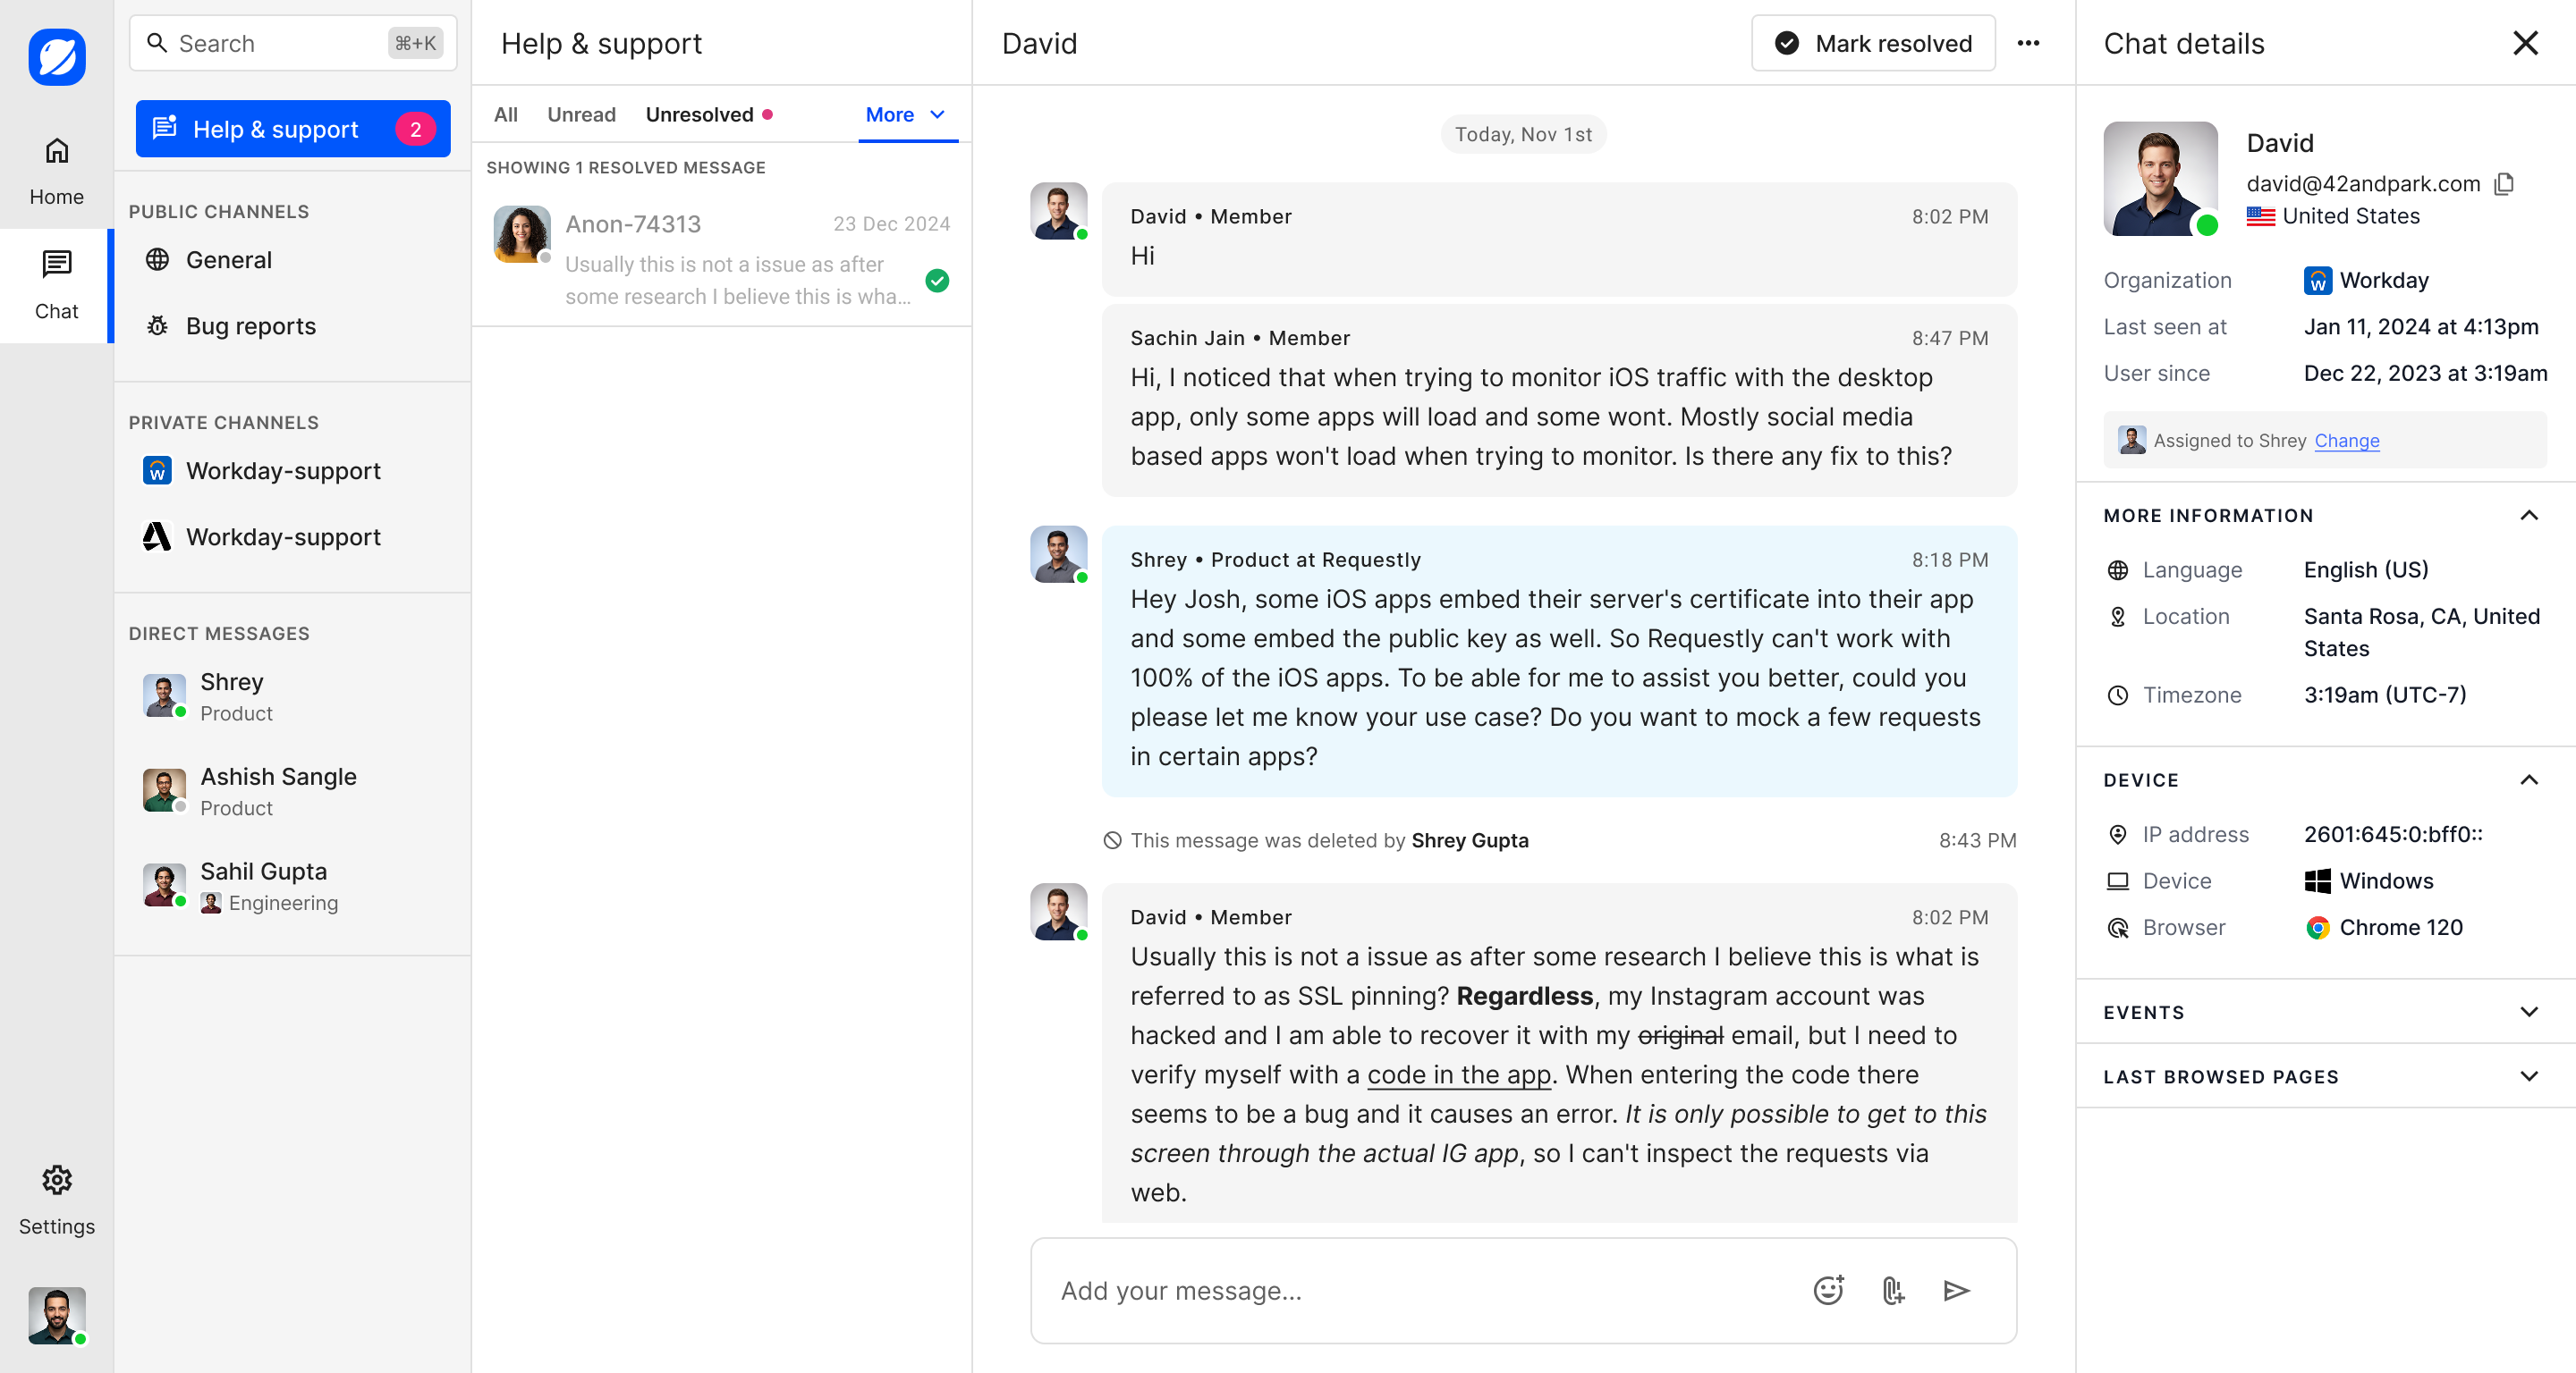The height and width of the screenshot is (1373, 2576).
Task: Switch to the All tab
Action: 506,115
